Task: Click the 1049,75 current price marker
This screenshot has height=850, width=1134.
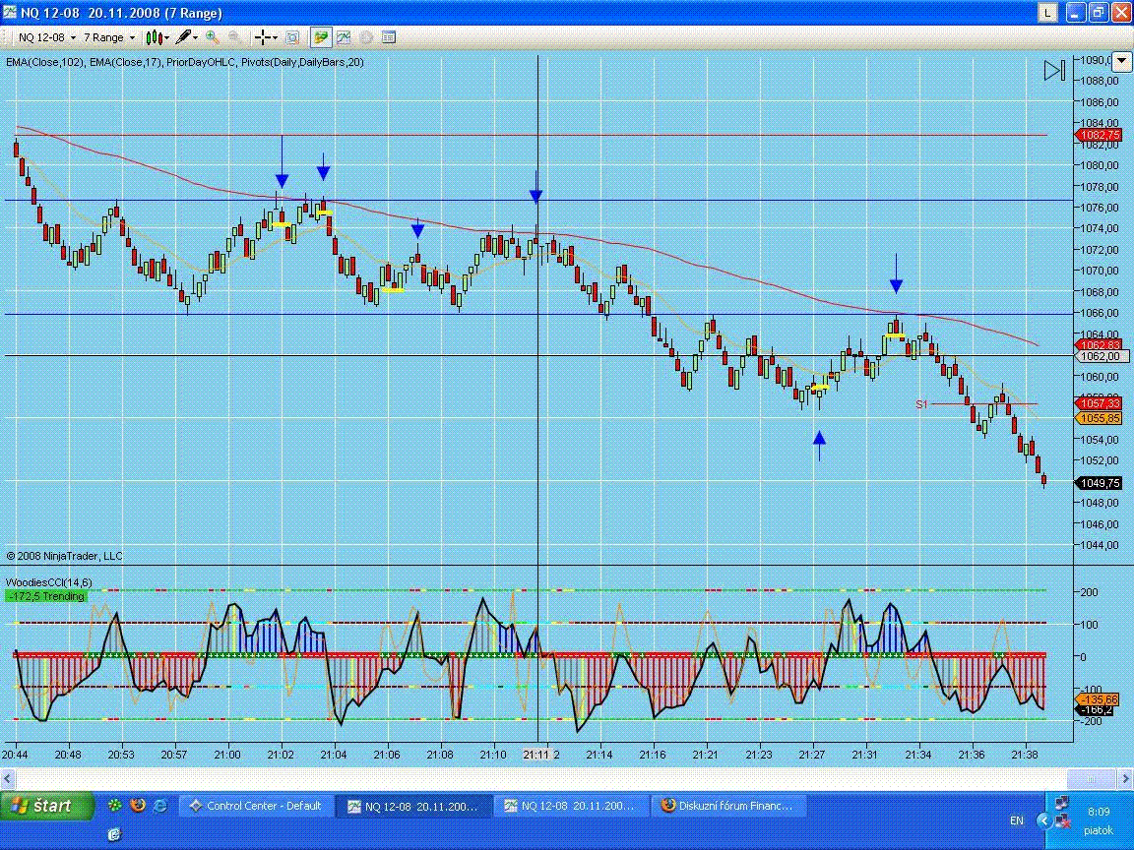Action: coord(1100,483)
